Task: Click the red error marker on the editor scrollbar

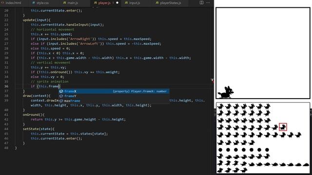Action: click(x=212, y=81)
